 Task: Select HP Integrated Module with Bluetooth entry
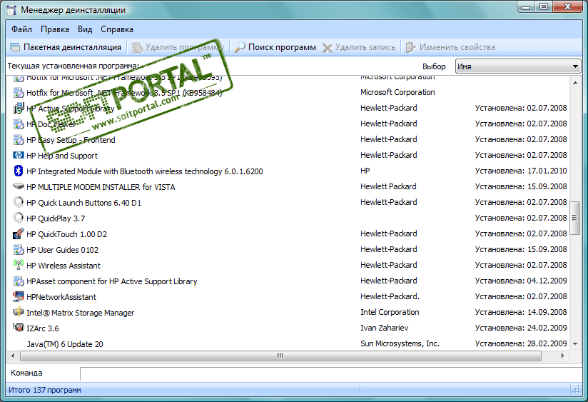pyautogui.click(x=144, y=171)
